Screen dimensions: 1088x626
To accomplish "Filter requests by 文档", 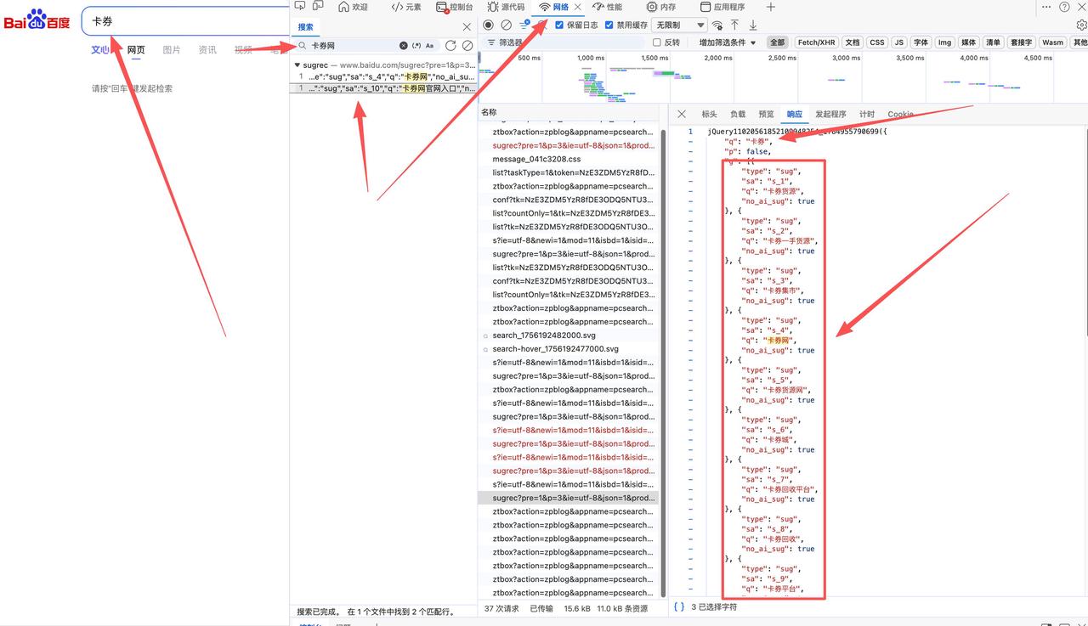I will tap(853, 42).
